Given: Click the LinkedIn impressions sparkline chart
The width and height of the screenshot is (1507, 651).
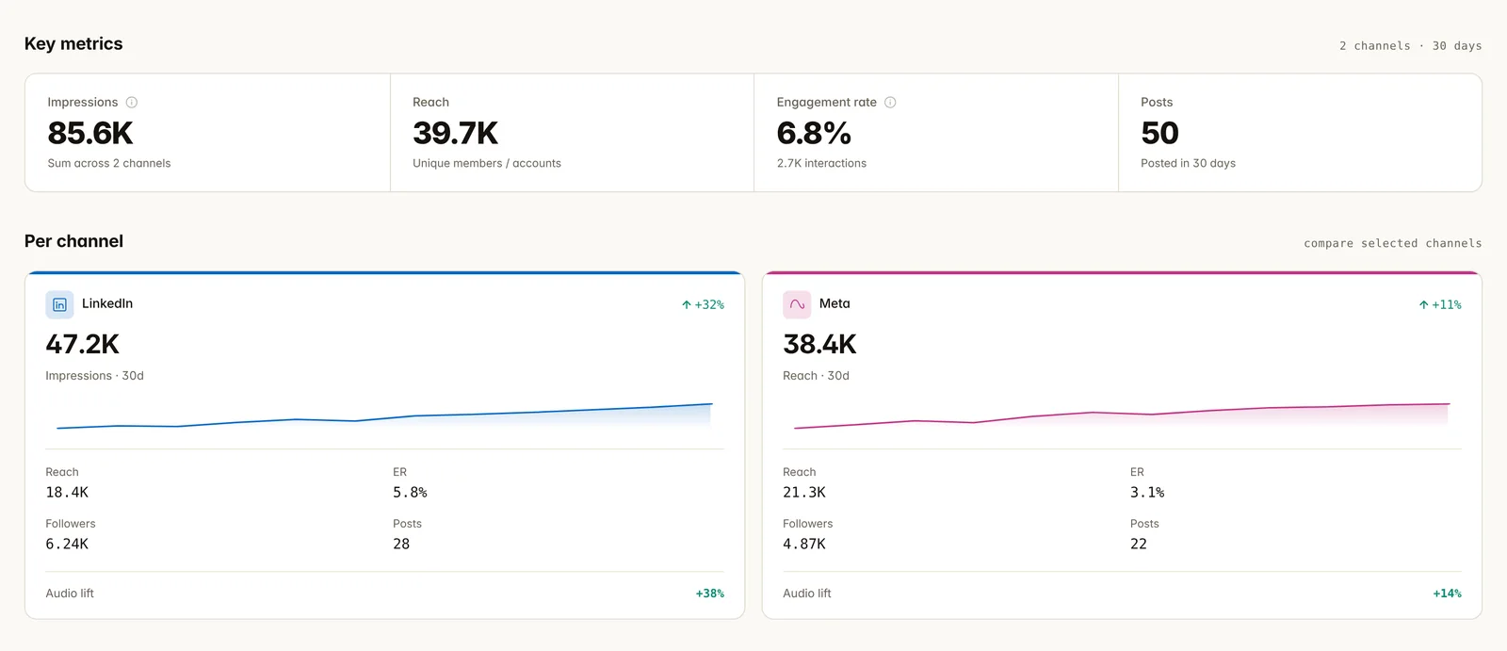Looking at the screenshot, I should tap(384, 415).
